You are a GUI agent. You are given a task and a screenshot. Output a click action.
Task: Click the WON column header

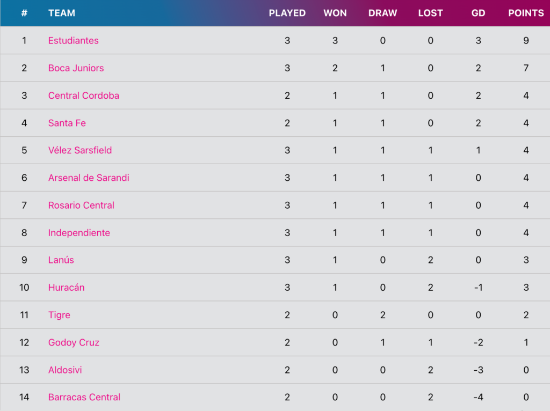click(x=335, y=13)
